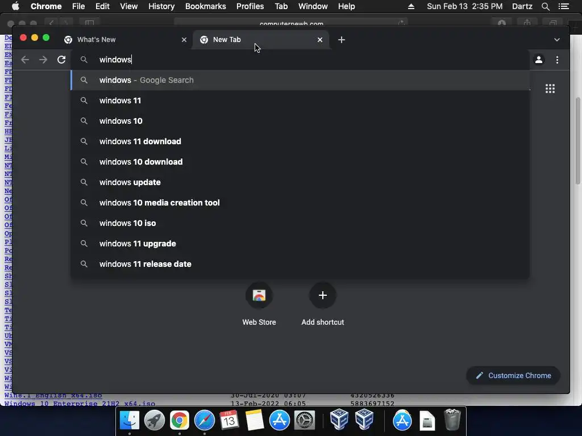Open Notes from the Dock

tap(254, 421)
